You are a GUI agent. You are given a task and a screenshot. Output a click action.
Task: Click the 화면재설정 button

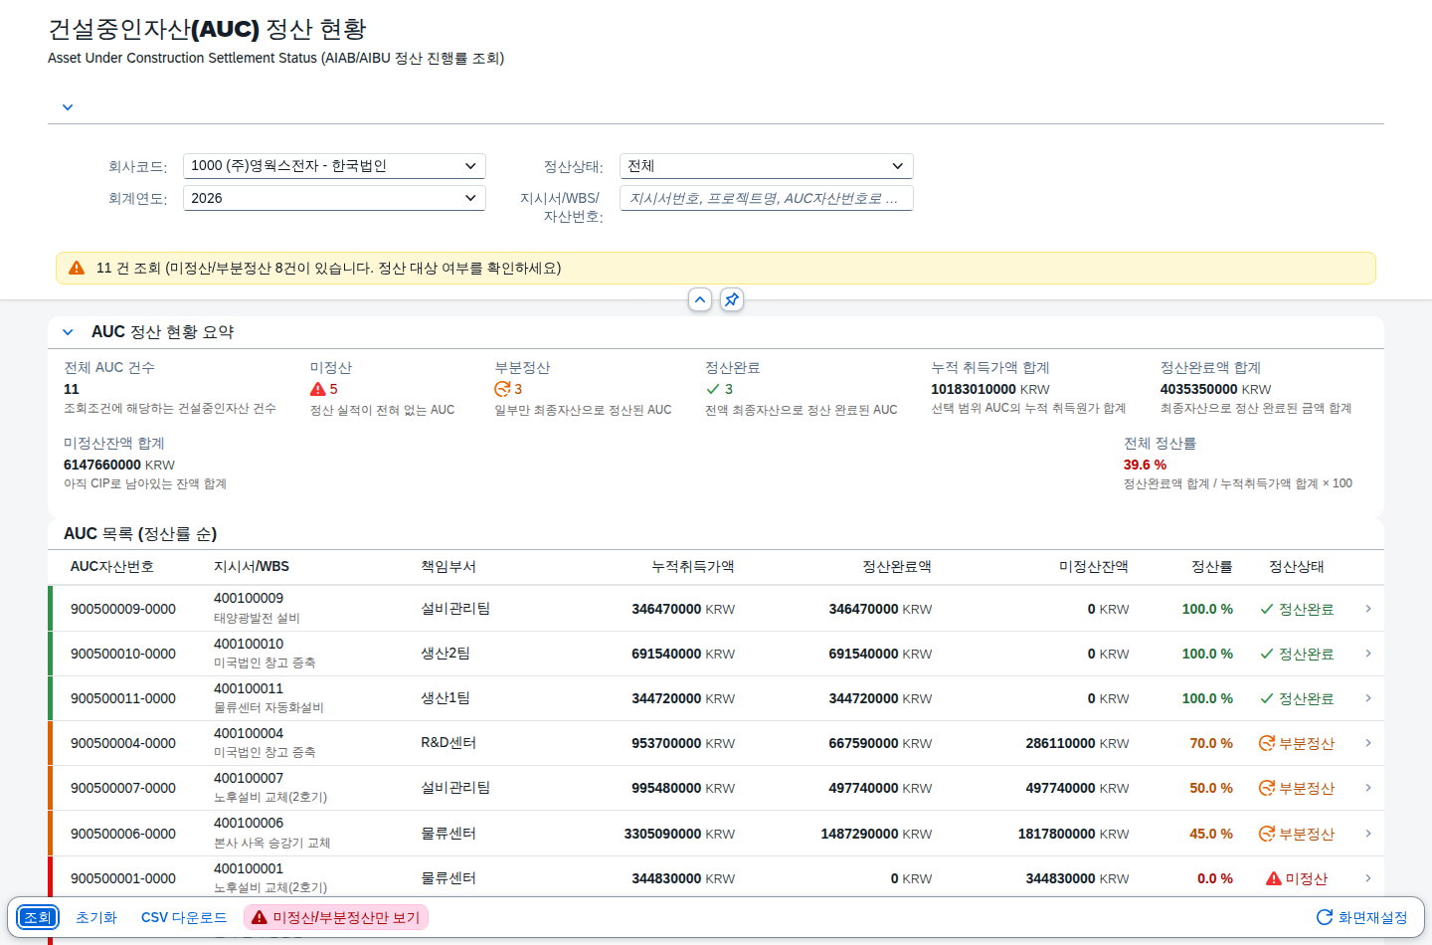(x=1361, y=917)
